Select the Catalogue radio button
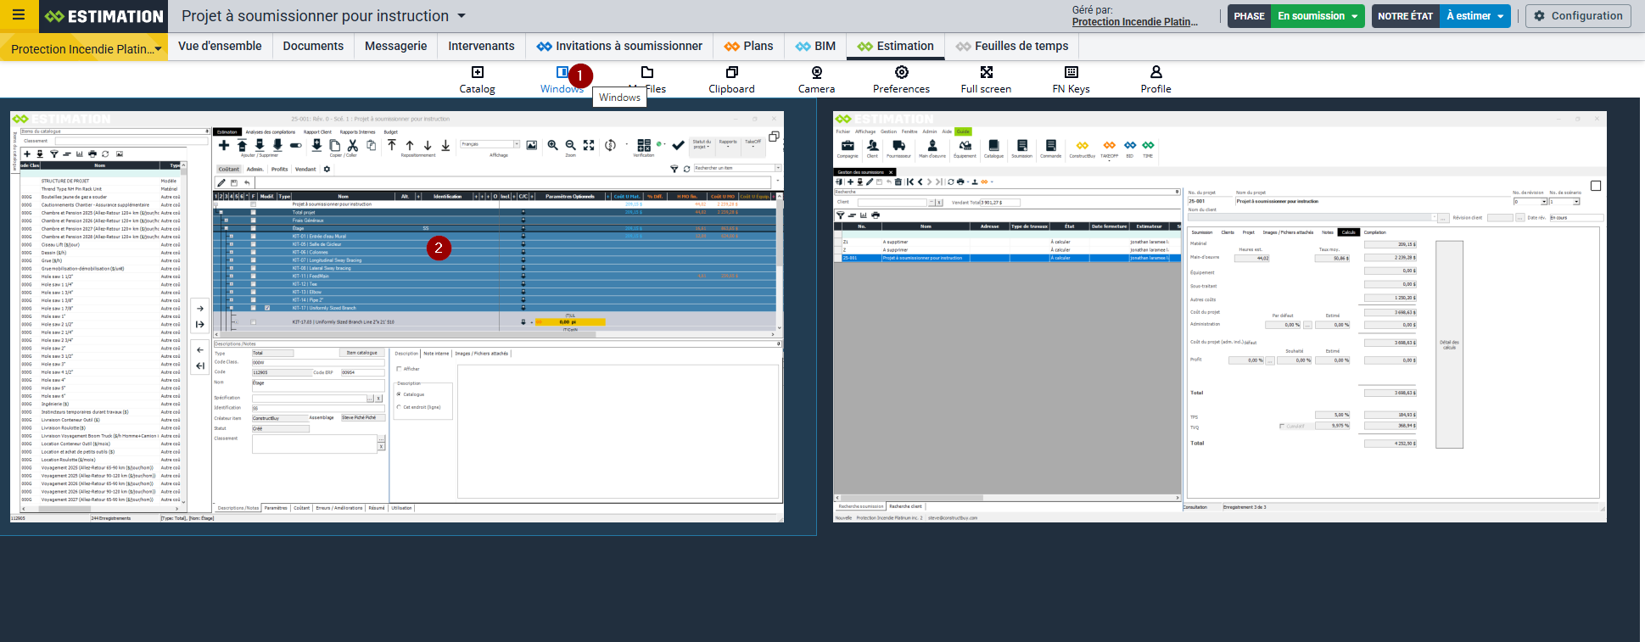 [399, 394]
